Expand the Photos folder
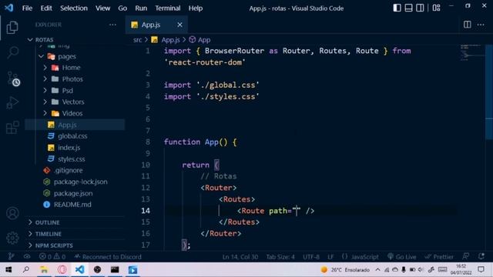The width and height of the screenshot is (493, 277). [x=75, y=78]
